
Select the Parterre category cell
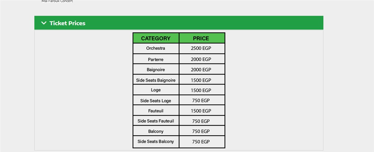[156, 59]
